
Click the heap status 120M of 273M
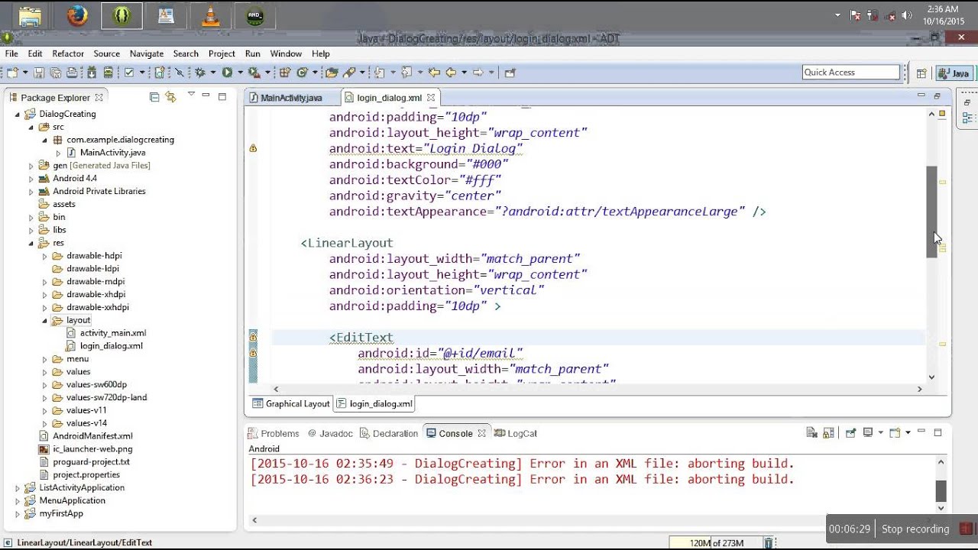coord(716,543)
